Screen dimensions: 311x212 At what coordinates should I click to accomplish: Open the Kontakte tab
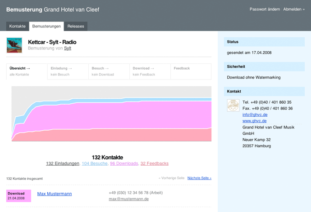[18, 26]
